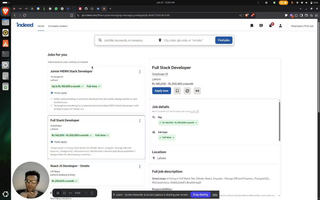Screen dimensions: 320x200
Task: Open Settings gear in the dock
Action: click(x=6, y=65)
